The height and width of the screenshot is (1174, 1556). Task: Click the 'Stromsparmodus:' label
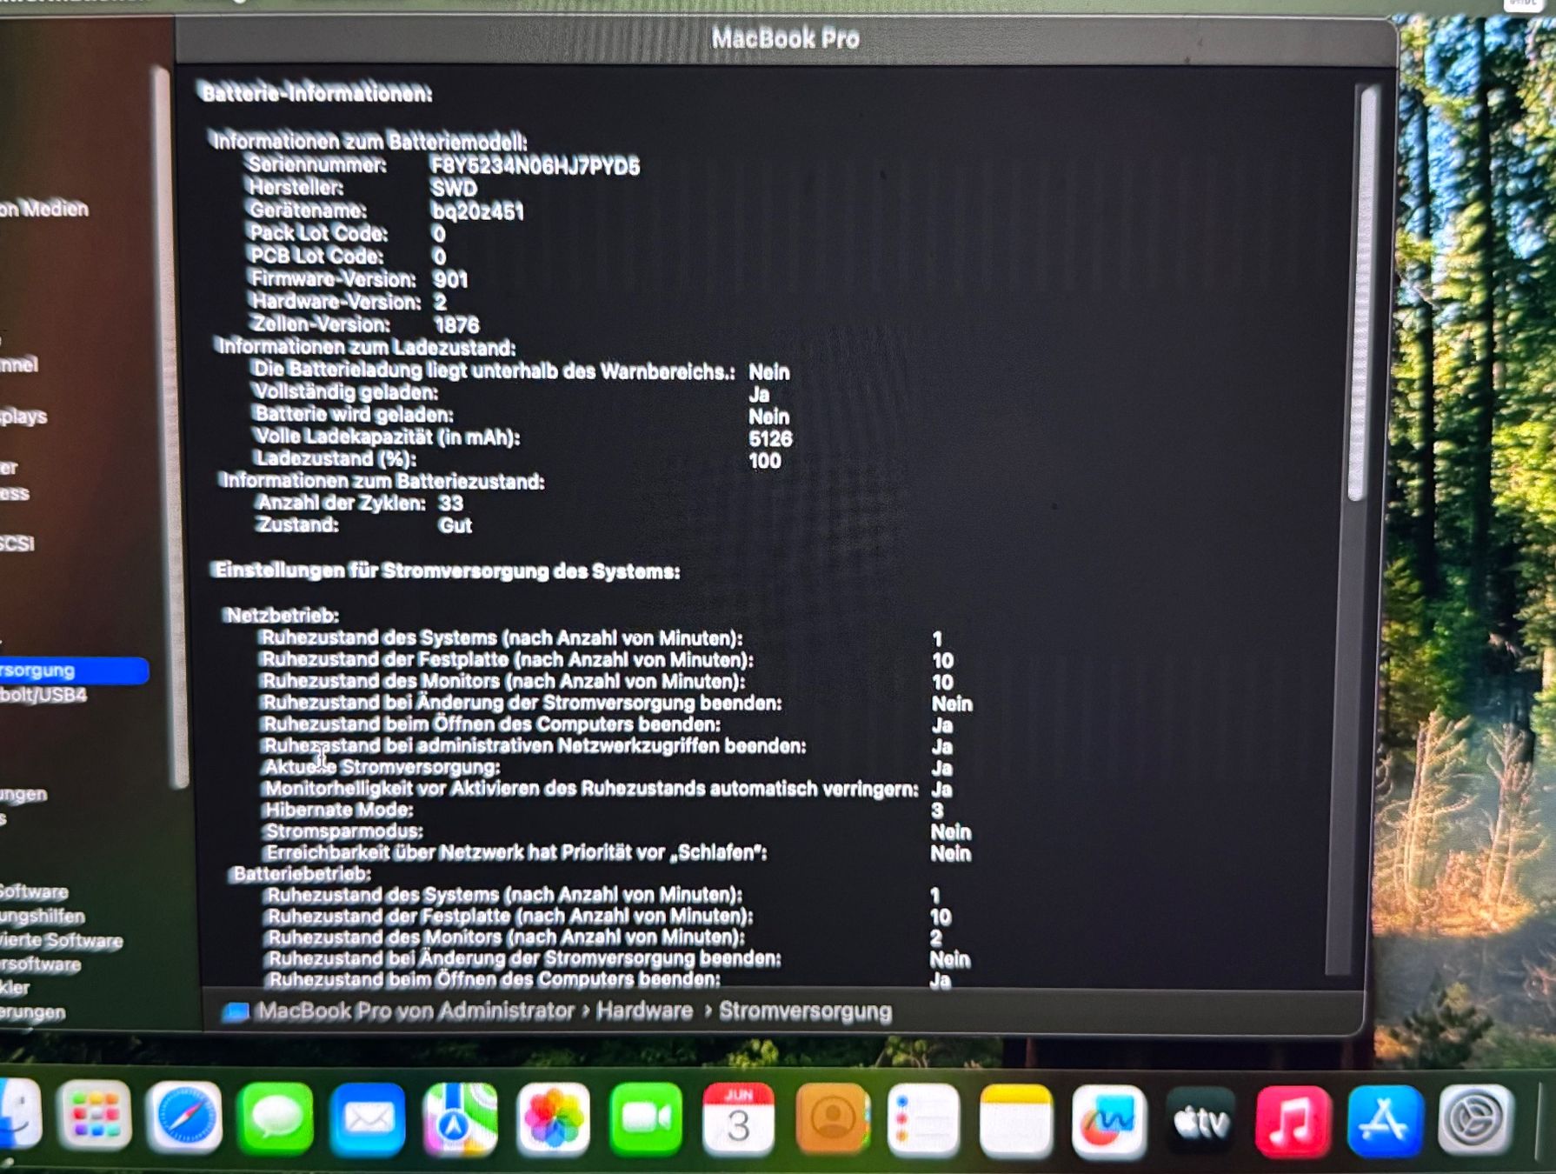[343, 830]
